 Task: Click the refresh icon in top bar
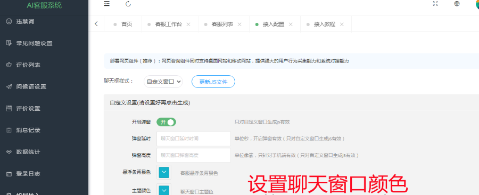[x=128, y=4]
